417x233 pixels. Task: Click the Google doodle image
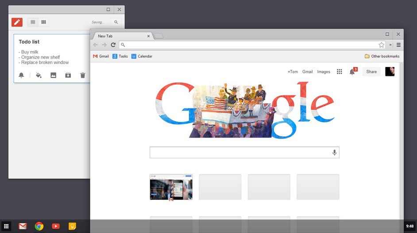[x=245, y=110]
